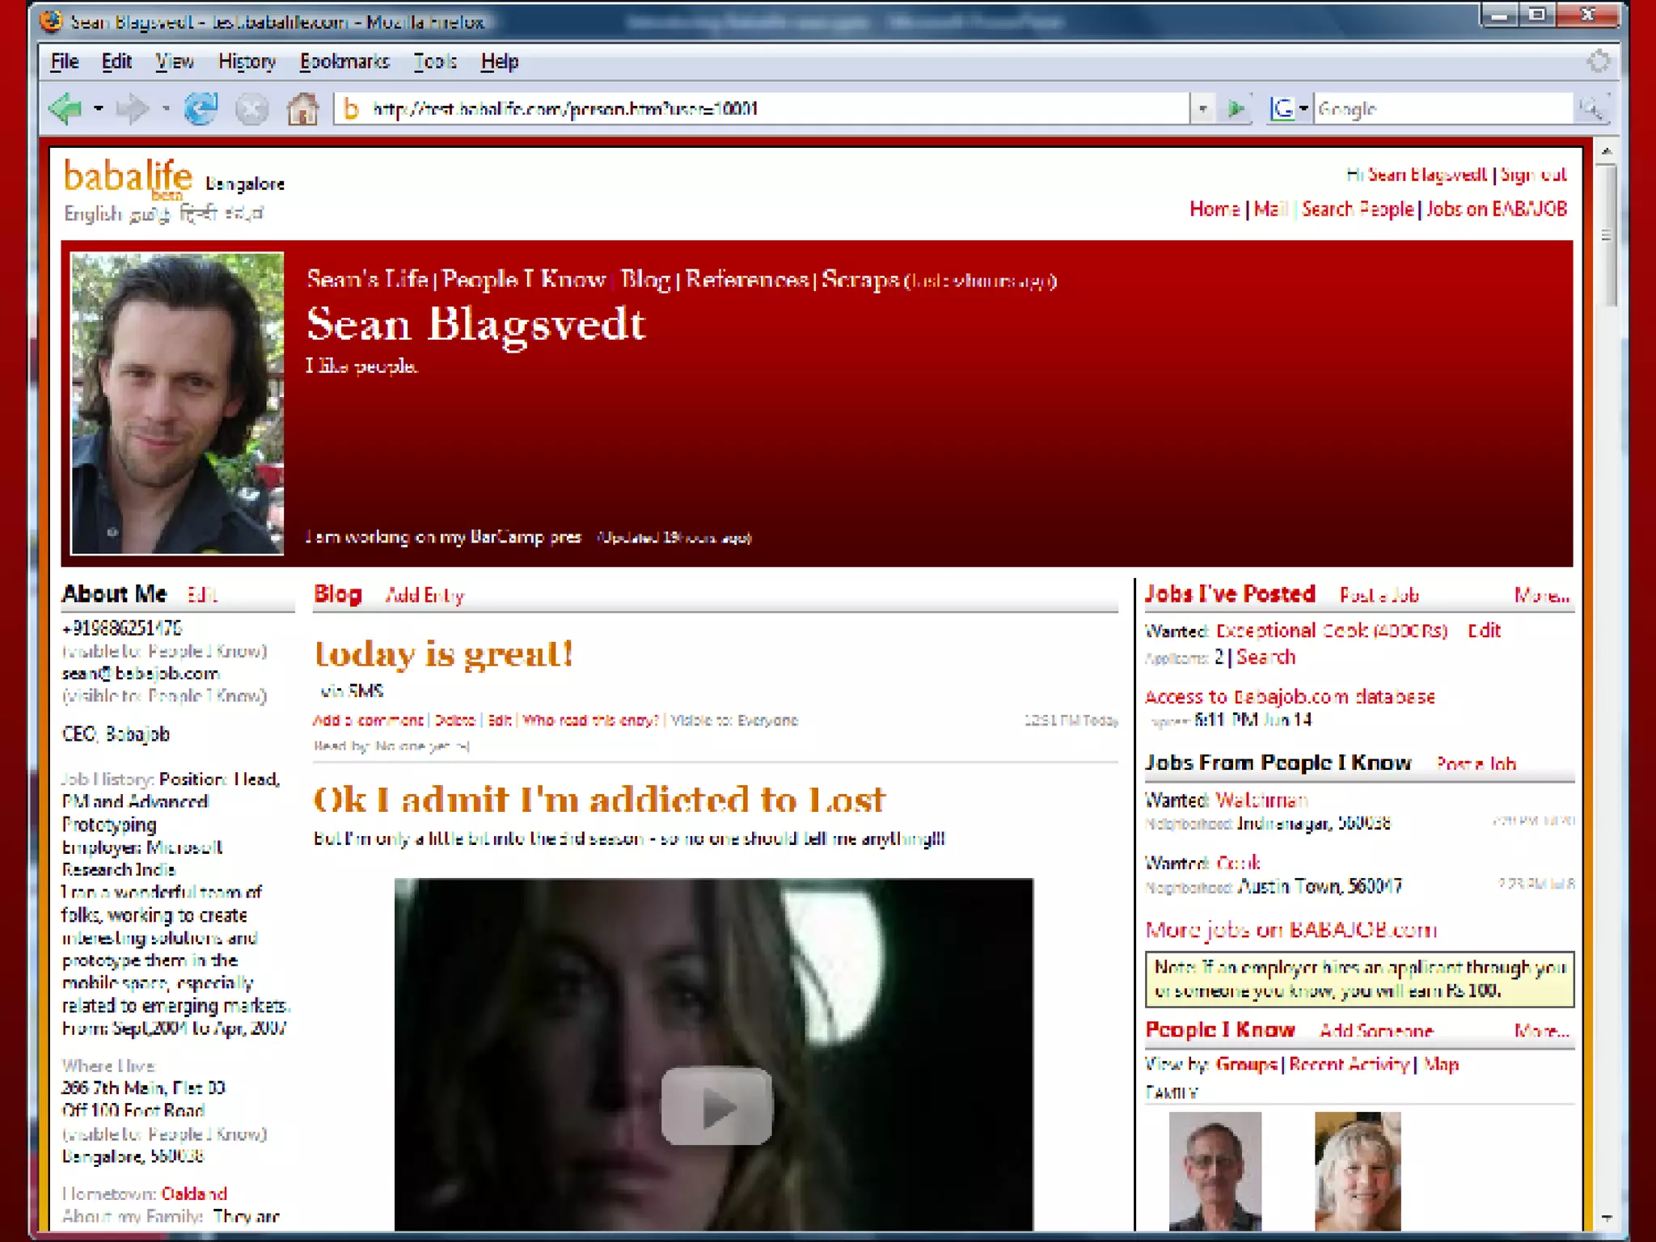Open the Bookmarks menu

click(344, 61)
